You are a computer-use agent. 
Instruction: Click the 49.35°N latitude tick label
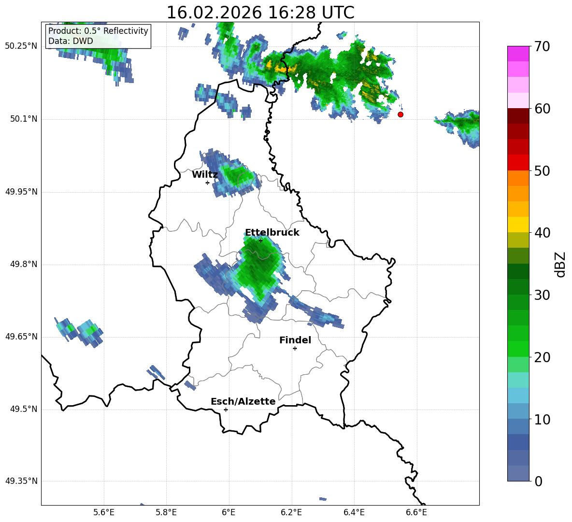click(x=21, y=481)
